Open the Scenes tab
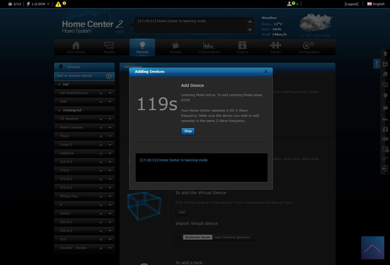 point(175,48)
